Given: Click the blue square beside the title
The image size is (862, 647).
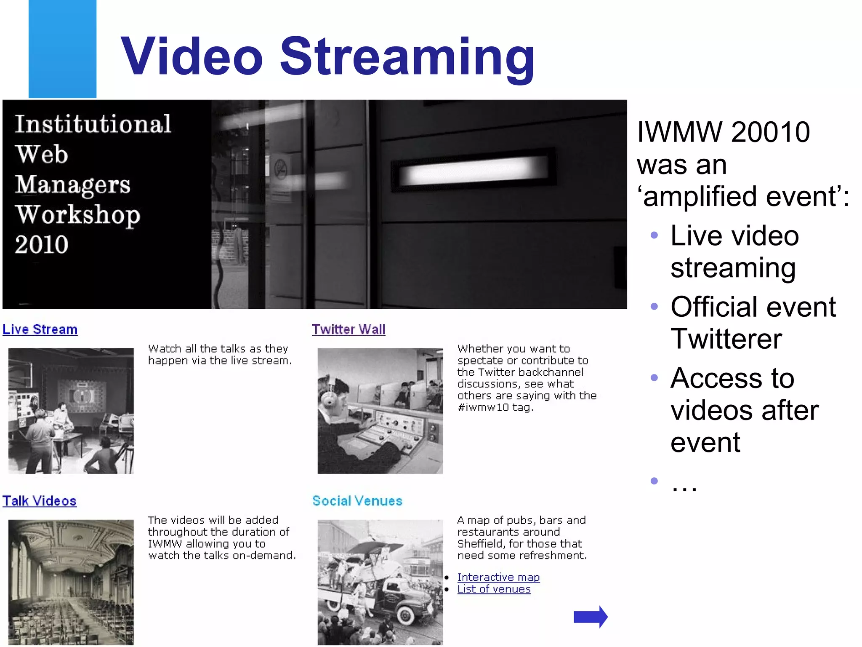Looking at the screenshot, I should pos(62,49).
